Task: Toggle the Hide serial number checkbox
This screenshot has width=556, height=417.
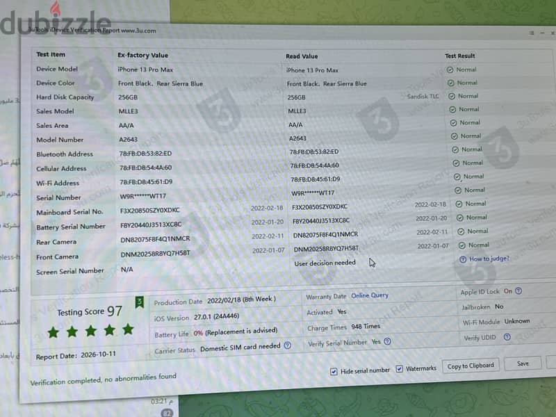Action: click(334, 371)
